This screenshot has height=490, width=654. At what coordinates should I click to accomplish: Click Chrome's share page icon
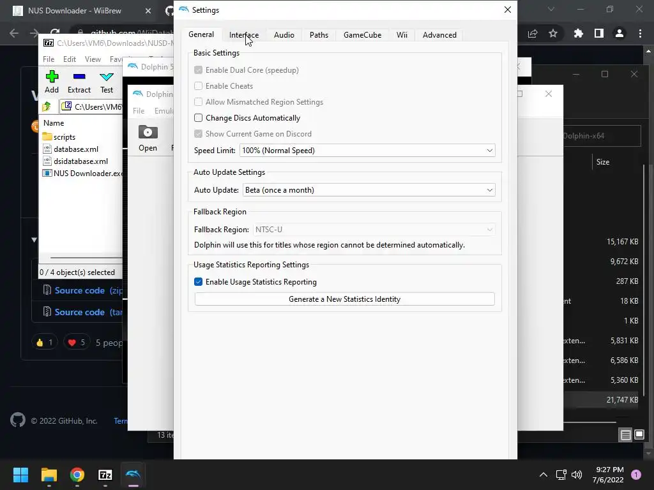pos(533,33)
